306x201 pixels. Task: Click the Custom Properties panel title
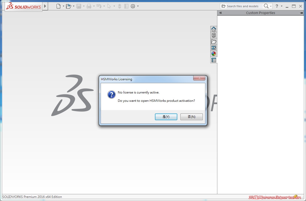[x=261, y=13]
